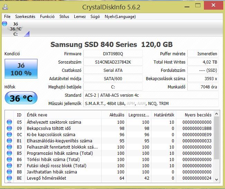The image size is (225, 189).
Task: Open the Lemez menu
Action: (80, 17)
